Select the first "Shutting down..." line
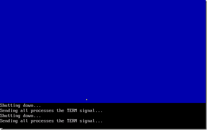The width and height of the screenshot is (207, 130). point(20,106)
